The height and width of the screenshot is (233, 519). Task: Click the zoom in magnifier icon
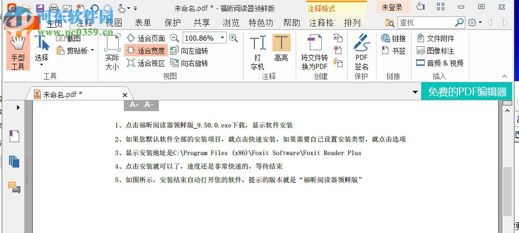pos(233,38)
